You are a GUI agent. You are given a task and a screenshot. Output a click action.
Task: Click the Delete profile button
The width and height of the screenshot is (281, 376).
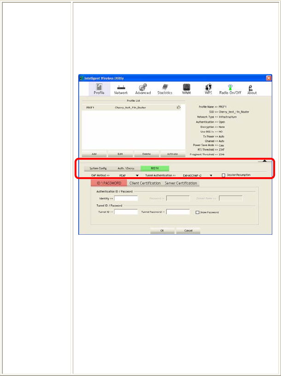coord(146,154)
